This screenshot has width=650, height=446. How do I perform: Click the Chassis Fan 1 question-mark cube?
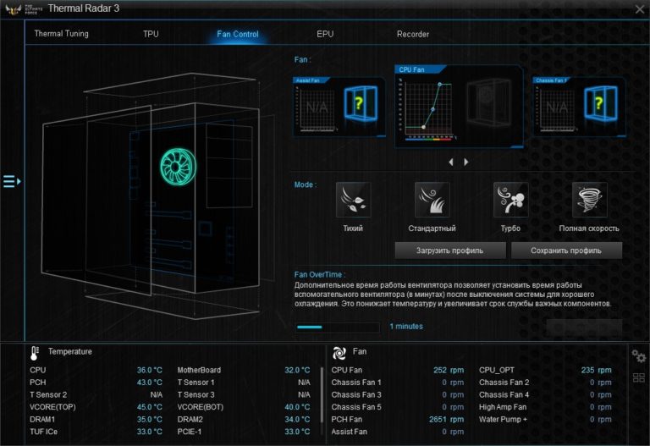601,103
